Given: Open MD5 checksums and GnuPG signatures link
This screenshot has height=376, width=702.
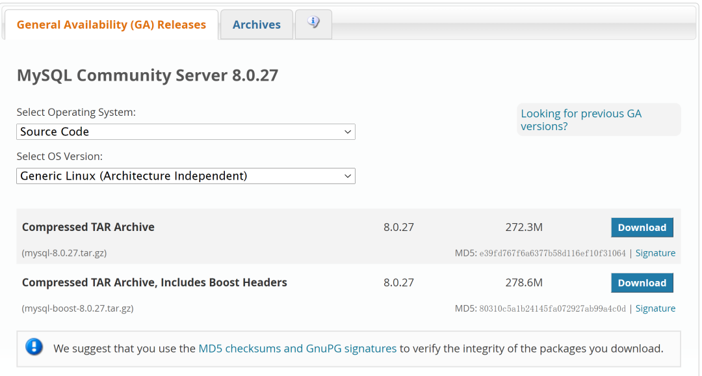Looking at the screenshot, I should (x=297, y=348).
